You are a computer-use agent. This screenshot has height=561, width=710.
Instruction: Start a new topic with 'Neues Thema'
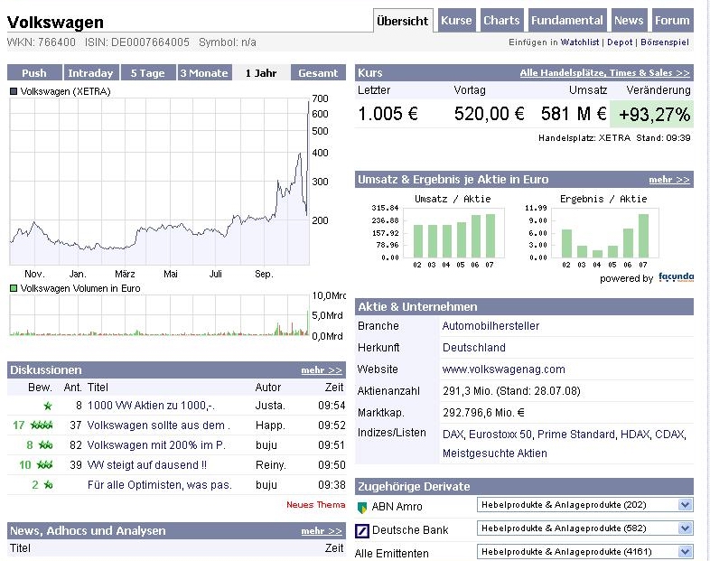[x=315, y=504]
